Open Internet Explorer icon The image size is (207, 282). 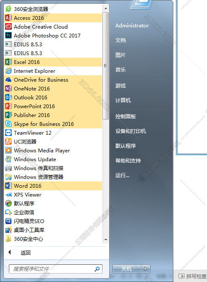coord(8,71)
